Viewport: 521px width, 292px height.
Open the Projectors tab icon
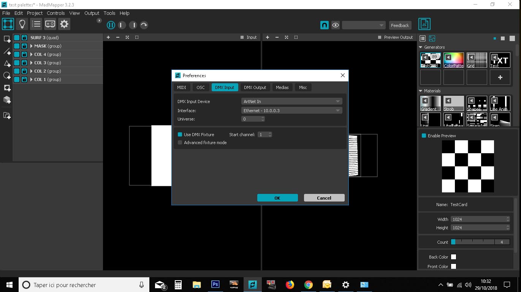50,24
